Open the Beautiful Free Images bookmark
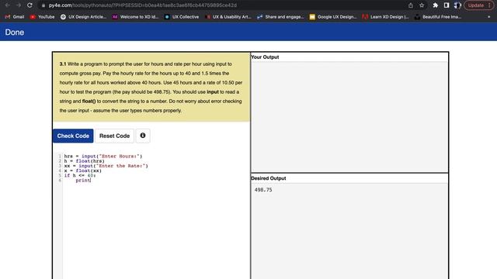The height and width of the screenshot is (279, 497). coord(438,17)
